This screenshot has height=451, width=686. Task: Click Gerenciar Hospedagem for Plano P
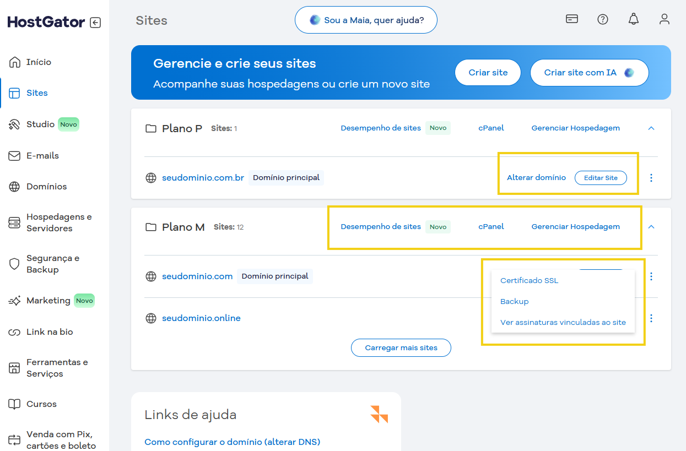[575, 128]
